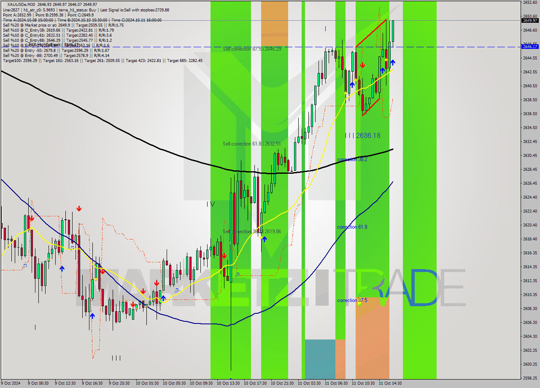Click the 2606.30 price axis label
Screen dimensions: 540x388
[x=530, y=323]
